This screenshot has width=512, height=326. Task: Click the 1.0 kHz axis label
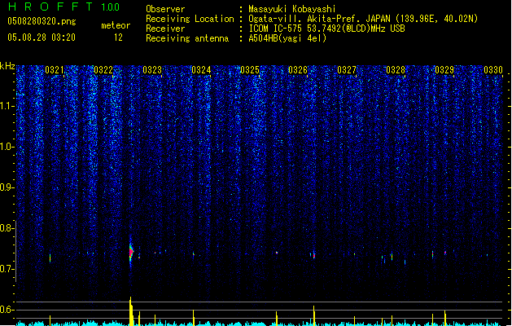pyautogui.click(x=7, y=147)
